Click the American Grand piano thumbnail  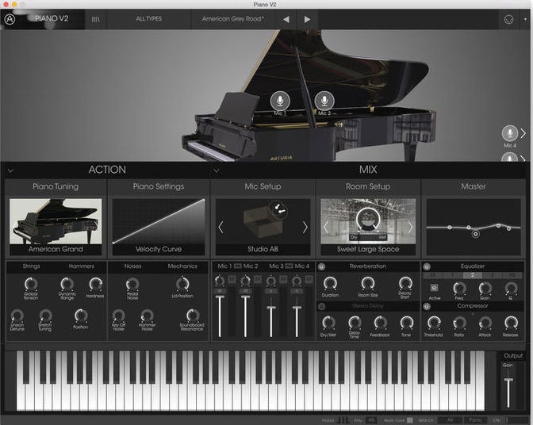56,221
